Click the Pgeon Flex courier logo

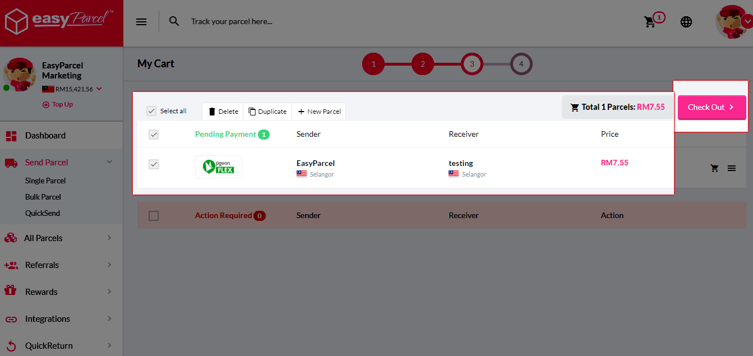point(219,167)
